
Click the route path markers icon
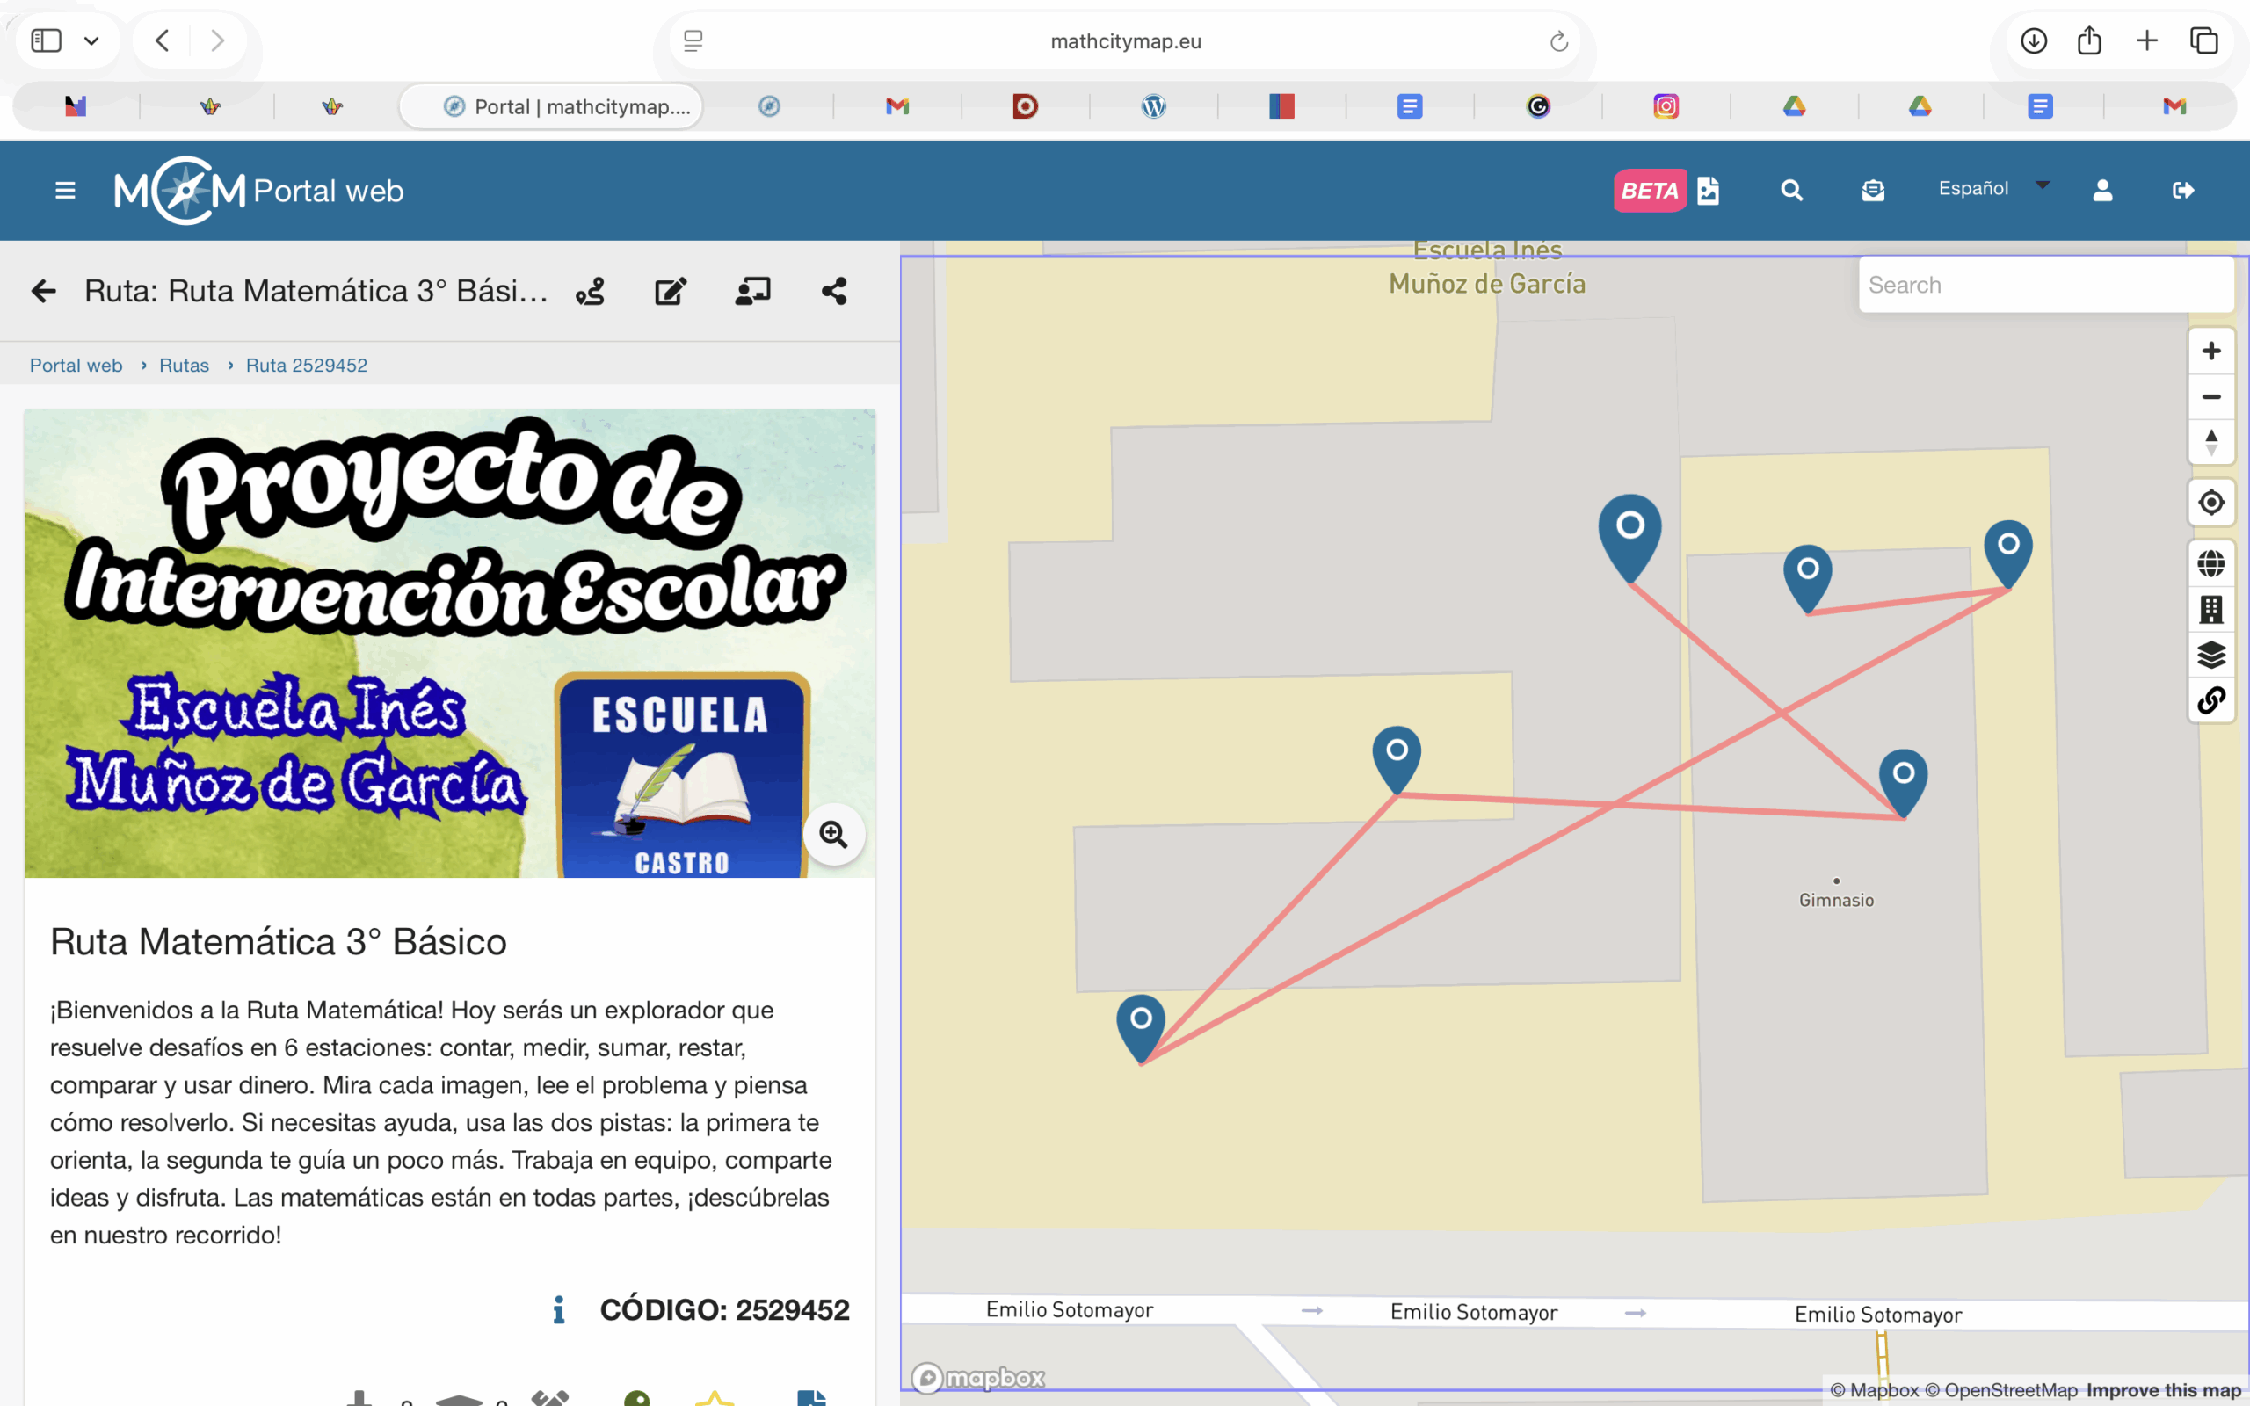(591, 291)
